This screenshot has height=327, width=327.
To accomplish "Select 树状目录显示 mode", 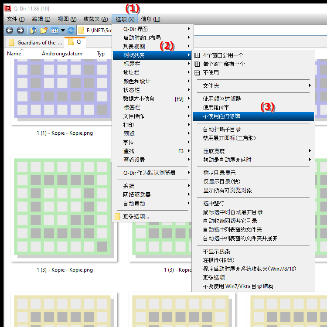I will 253,173.
